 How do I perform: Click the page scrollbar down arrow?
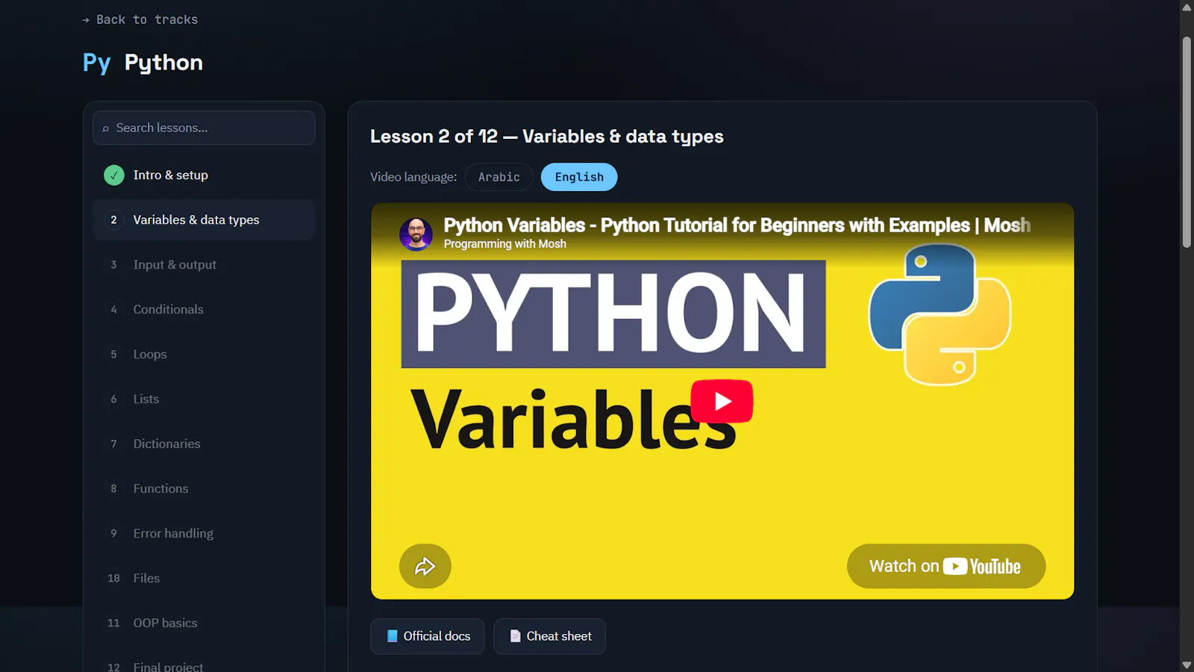(x=1187, y=665)
